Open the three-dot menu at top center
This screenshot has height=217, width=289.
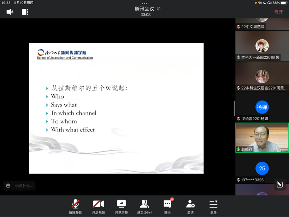[x=144, y=3]
